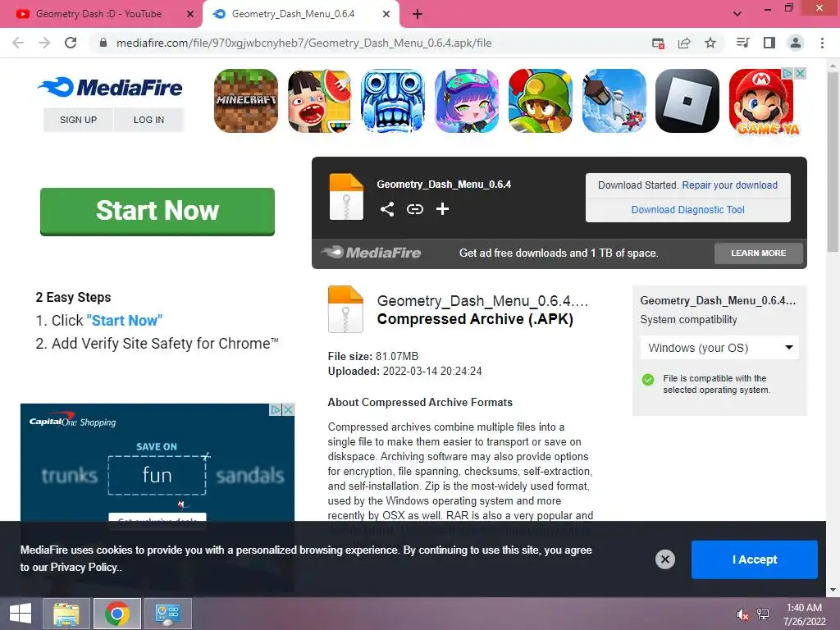Click the AdChoices icon on Capital One ad
The height and width of the screenshot is (630, 840).
coord(276,410)
